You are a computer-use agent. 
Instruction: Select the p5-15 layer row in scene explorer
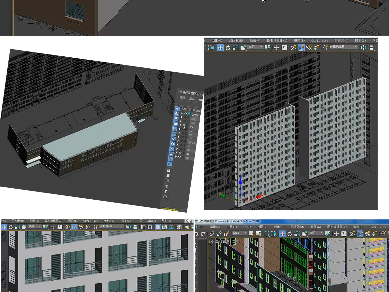[x=191, y=143]
